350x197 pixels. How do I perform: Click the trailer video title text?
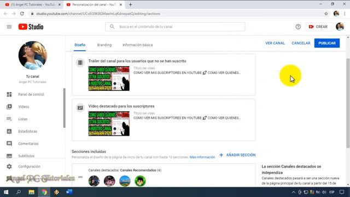pos(187,73)
